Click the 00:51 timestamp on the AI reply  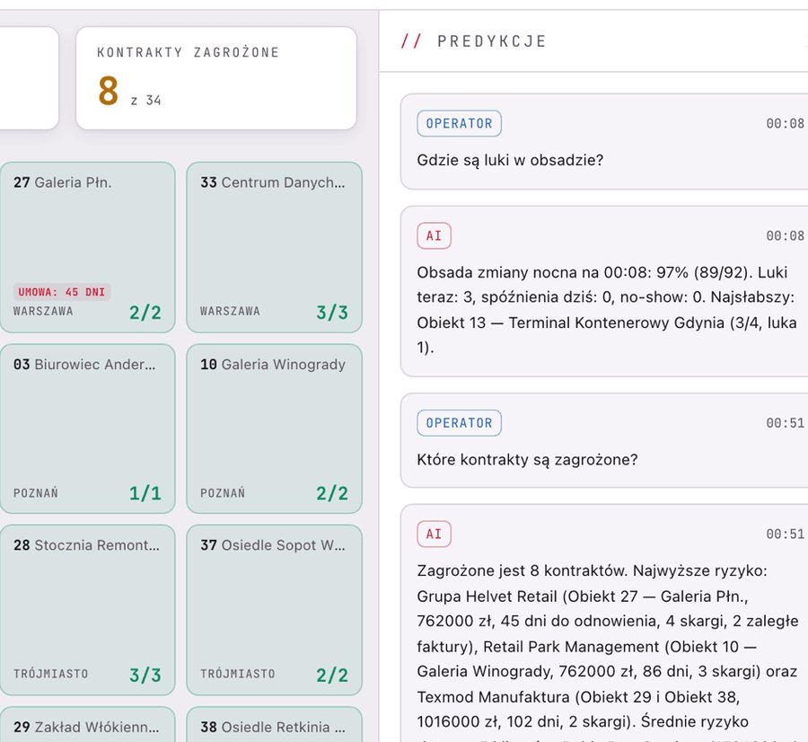pos(785,534)
